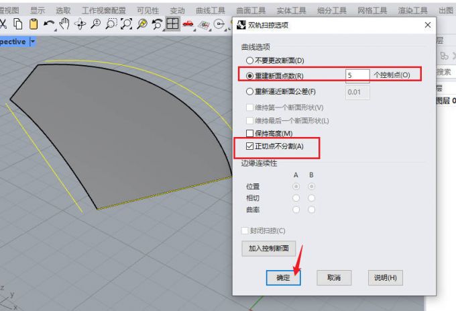Click the Cut scissors icon
This screenshot has height=311, width=456.
click(3, 24)
